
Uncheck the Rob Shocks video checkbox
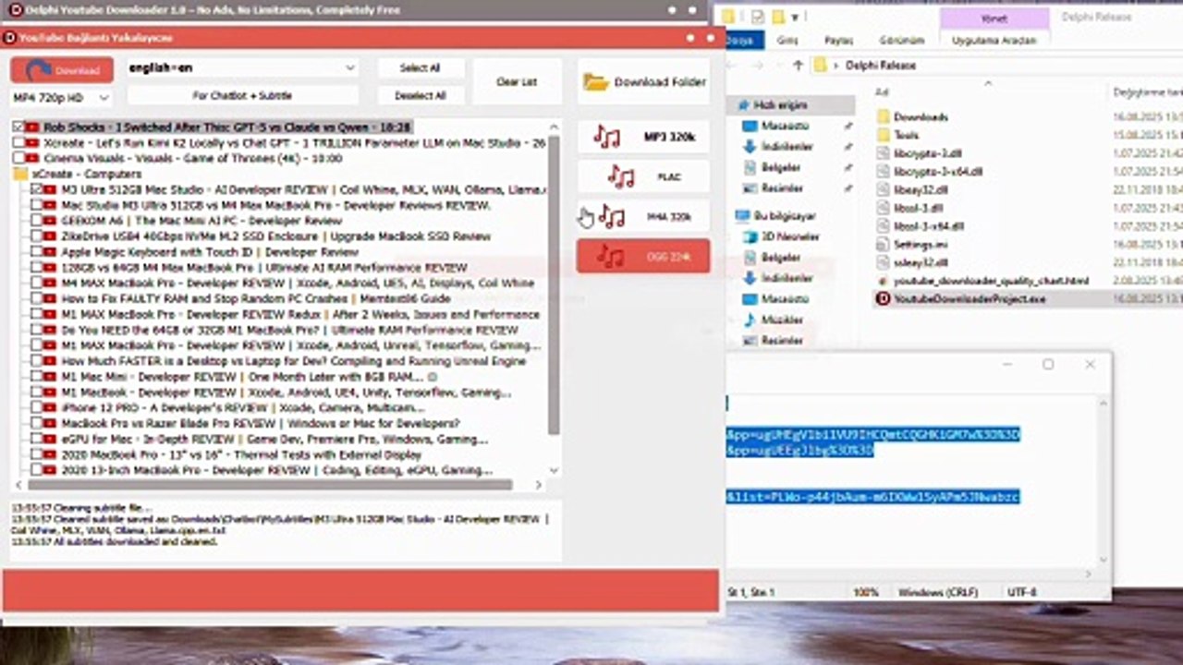18,127
